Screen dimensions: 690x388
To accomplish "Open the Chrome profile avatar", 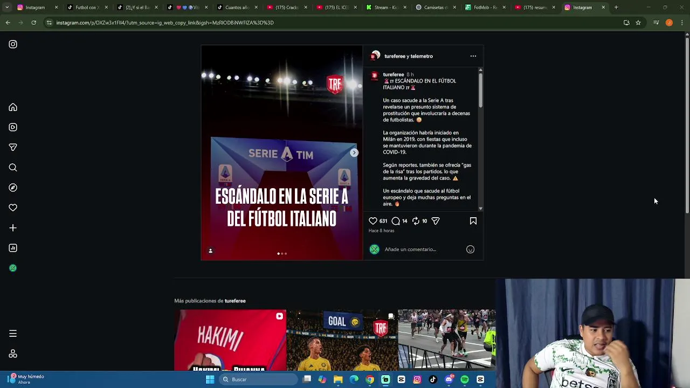I will 669,23.
